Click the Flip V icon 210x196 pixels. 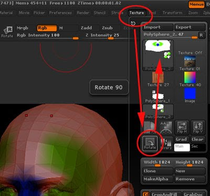click(198, 127)
